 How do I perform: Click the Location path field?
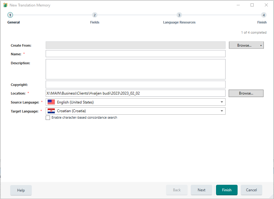click(135, 93)
